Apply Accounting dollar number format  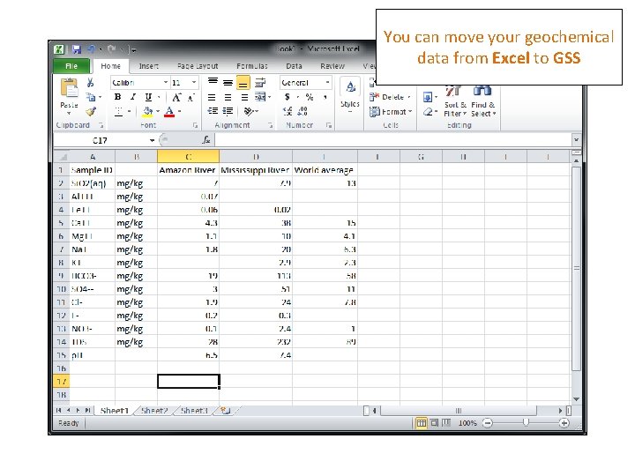click(288, 97)
